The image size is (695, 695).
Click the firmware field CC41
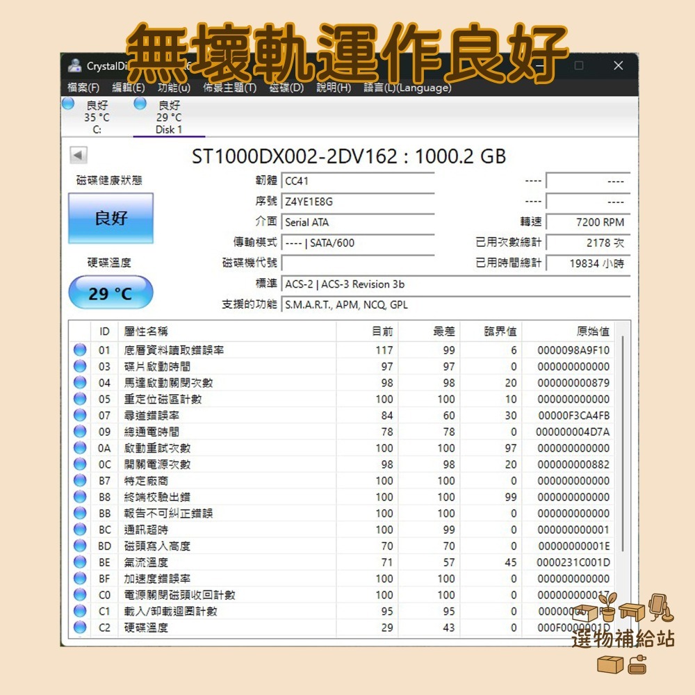click(x=358, y=181)
